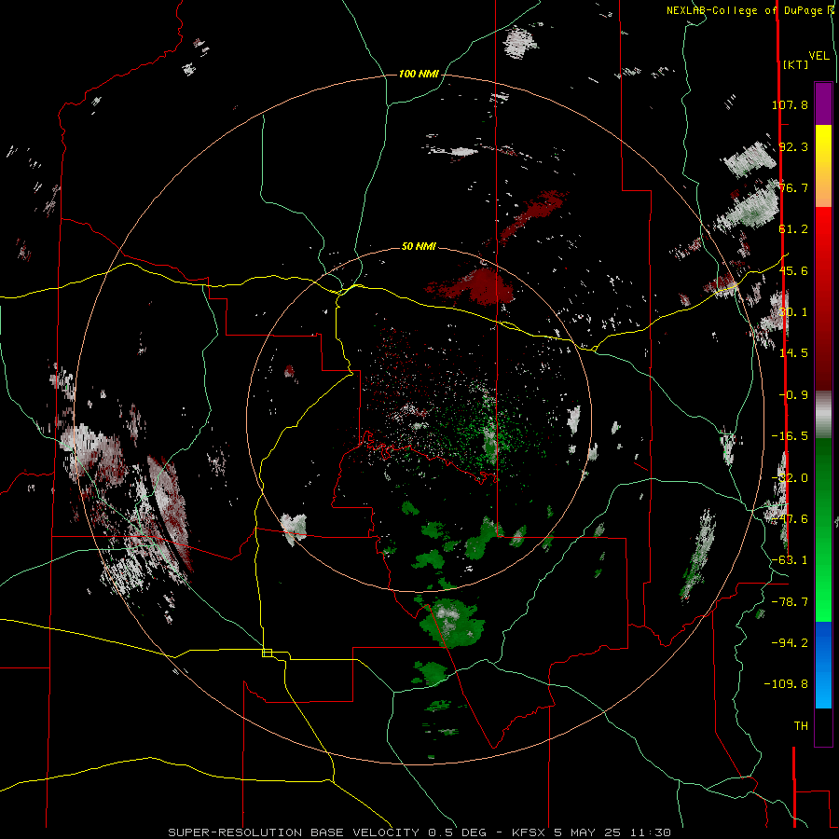Click the -63.1 legend value
The width and height of the screenshot is (839, 839).
[790, 560]
